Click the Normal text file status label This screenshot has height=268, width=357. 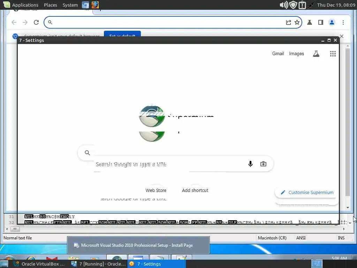[x=17, y=238]
